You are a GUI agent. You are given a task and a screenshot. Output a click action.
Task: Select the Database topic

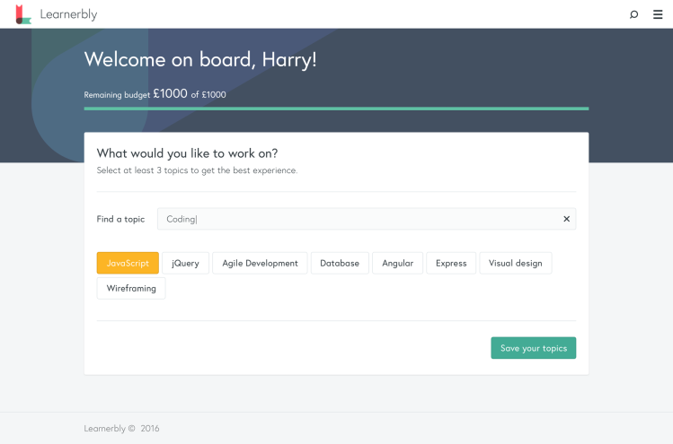tap(340, 263)
